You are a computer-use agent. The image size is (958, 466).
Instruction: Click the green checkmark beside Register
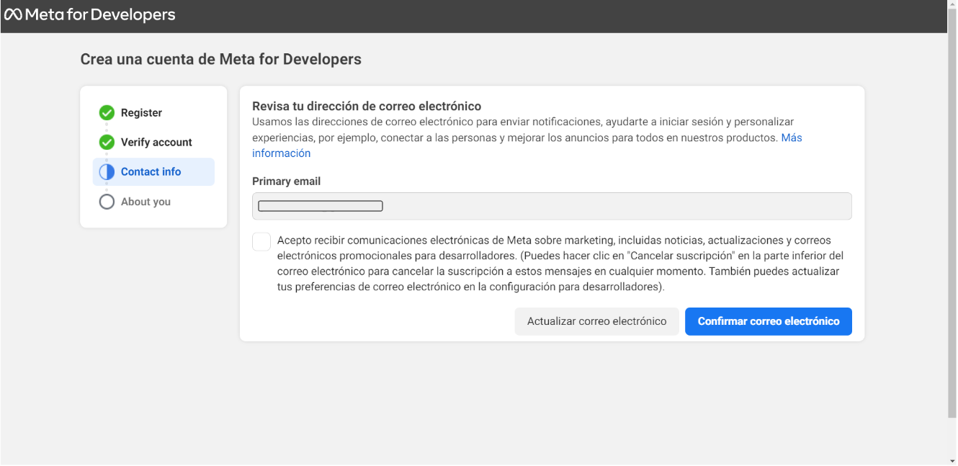107,113
